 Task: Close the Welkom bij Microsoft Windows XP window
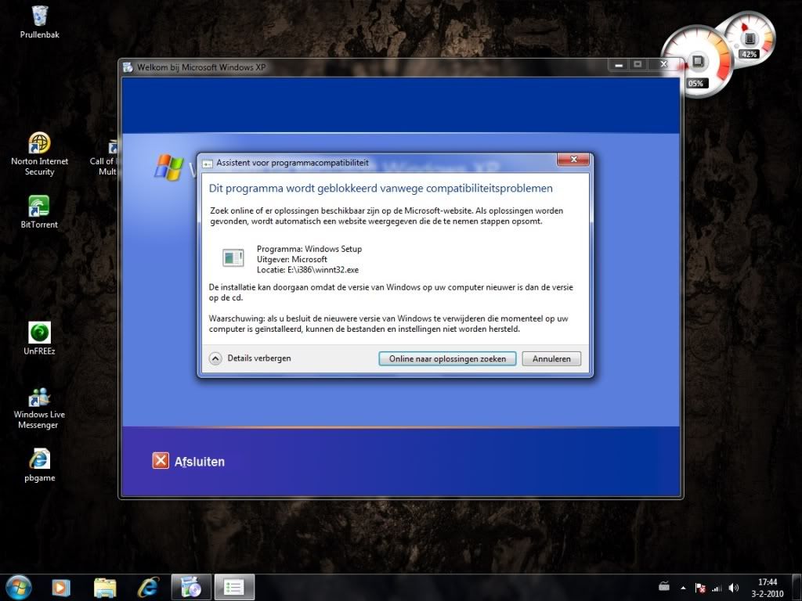pyautogui.click(x=663, y=64)
